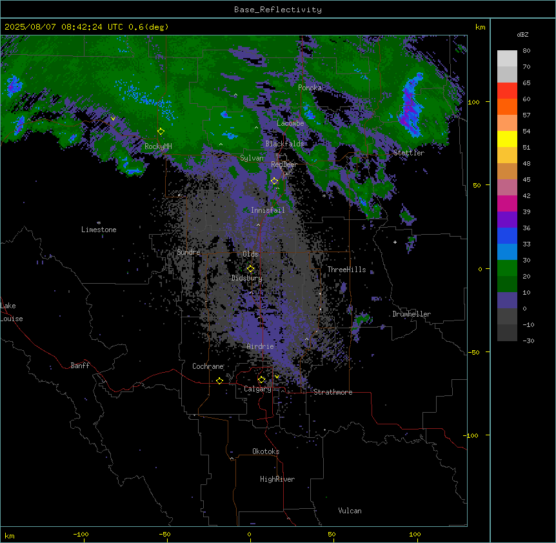
Task: Click the white plus marker west of Drumheller
Action: tap(395, 242)
